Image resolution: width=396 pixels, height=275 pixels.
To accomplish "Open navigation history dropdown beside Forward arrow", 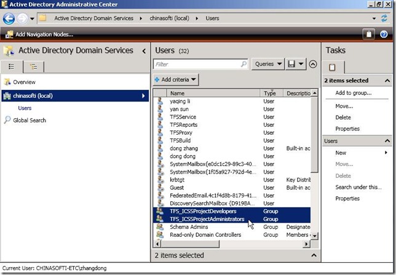I will click(x=32, y=18).
